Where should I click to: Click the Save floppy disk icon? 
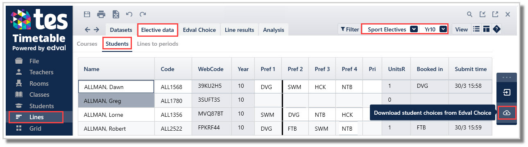(x=87, y=14)
